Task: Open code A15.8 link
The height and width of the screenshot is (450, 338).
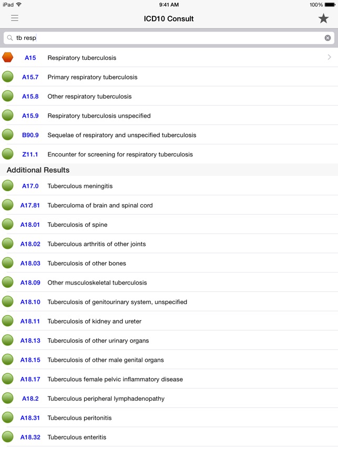Action: pyautogui.click(x=30, y=97)
